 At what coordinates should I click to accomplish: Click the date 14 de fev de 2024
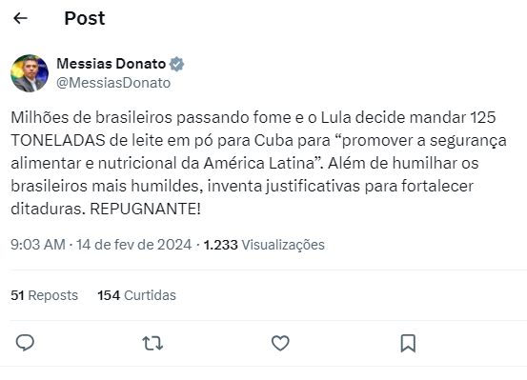133,245
